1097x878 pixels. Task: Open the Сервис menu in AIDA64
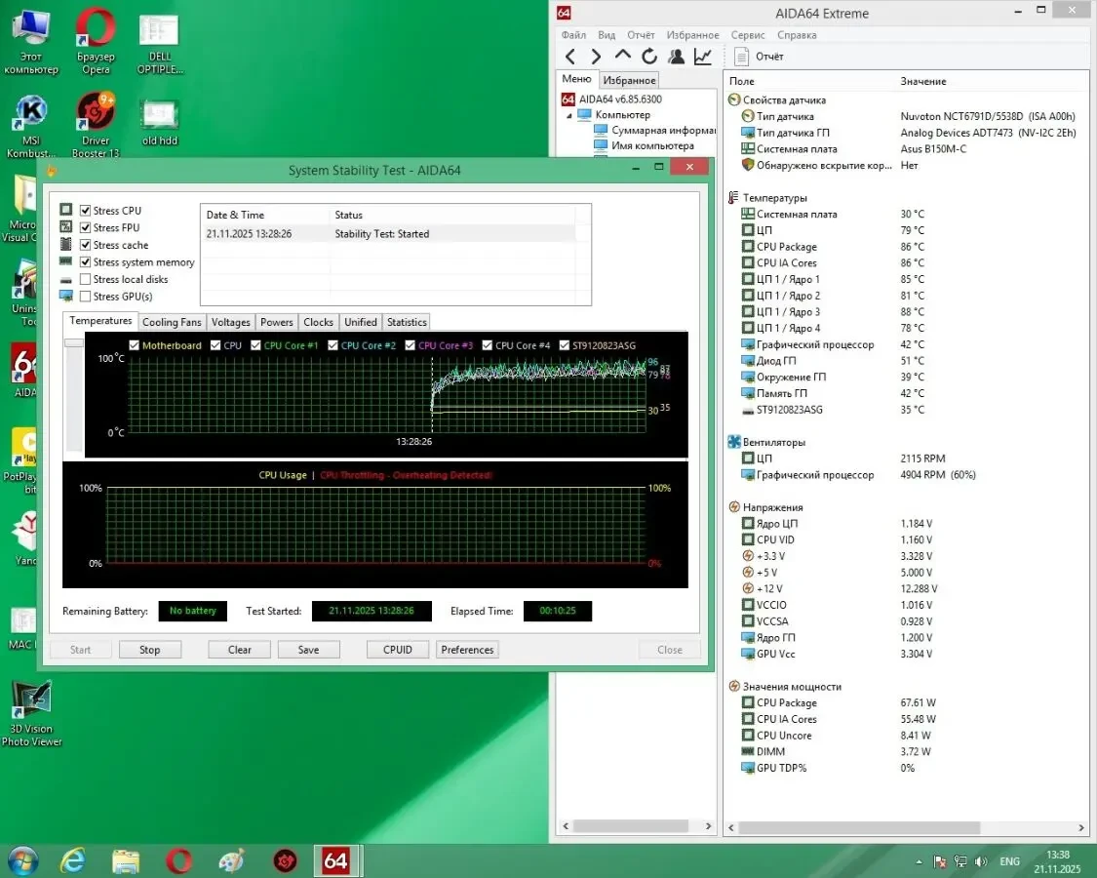pos(747,34)
